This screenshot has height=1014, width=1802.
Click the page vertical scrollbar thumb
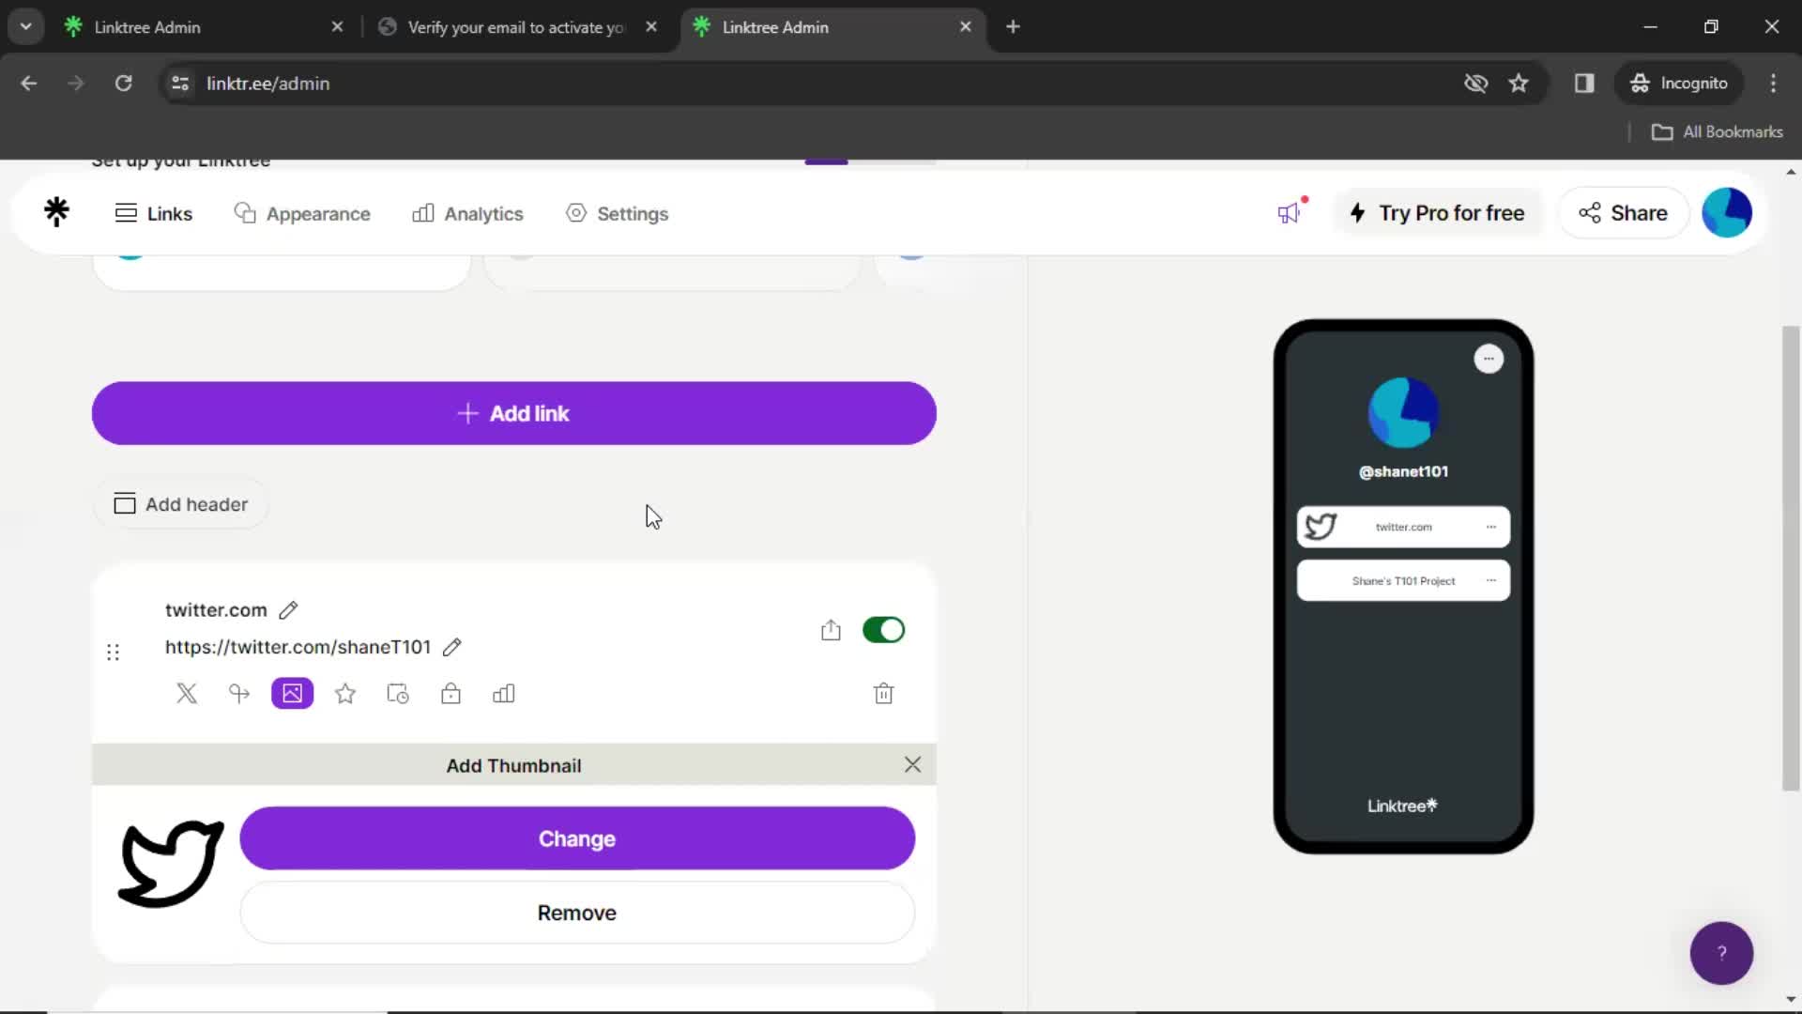[1791, 558]
